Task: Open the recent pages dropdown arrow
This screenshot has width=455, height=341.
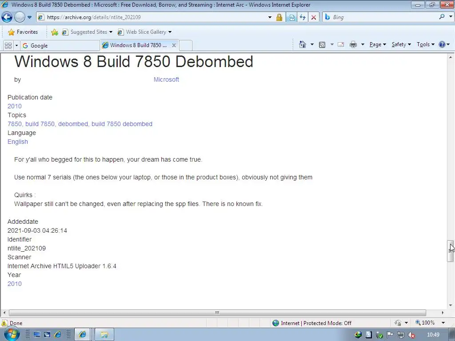Action: [x=29, y=17]
